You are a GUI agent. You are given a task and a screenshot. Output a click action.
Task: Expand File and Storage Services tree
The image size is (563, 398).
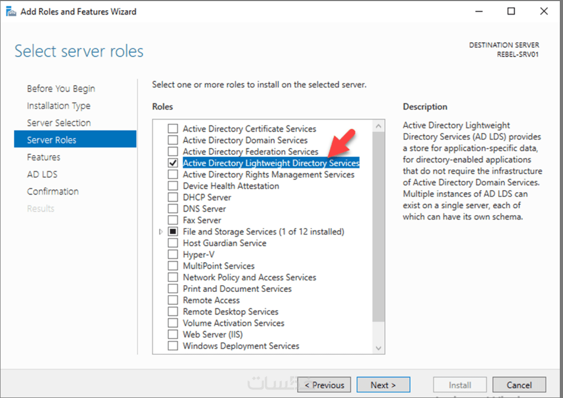(x=161, y=232)
